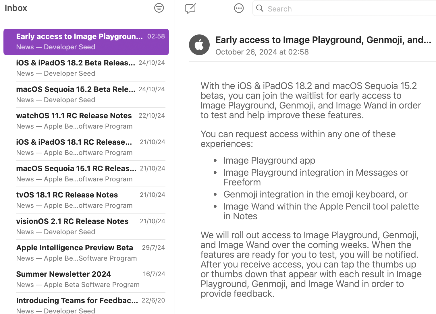Image resolution: width=436 pixels, height=314 pixels.
Task: Open macOS Sequoia 15.2 Beta Release message
Action: 86,94
